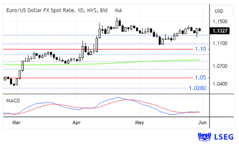Click the LSEG text wordmark

(x=224, y=137)
